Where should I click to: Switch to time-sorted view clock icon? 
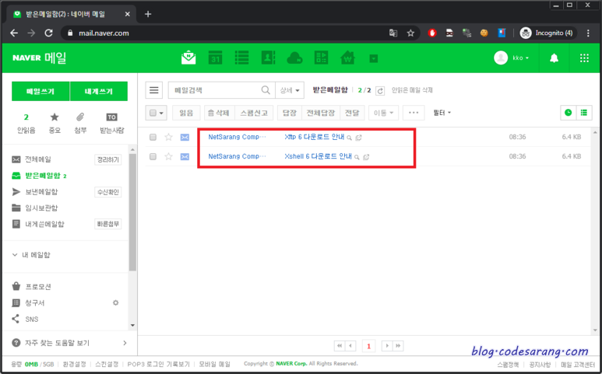[569, 113]
